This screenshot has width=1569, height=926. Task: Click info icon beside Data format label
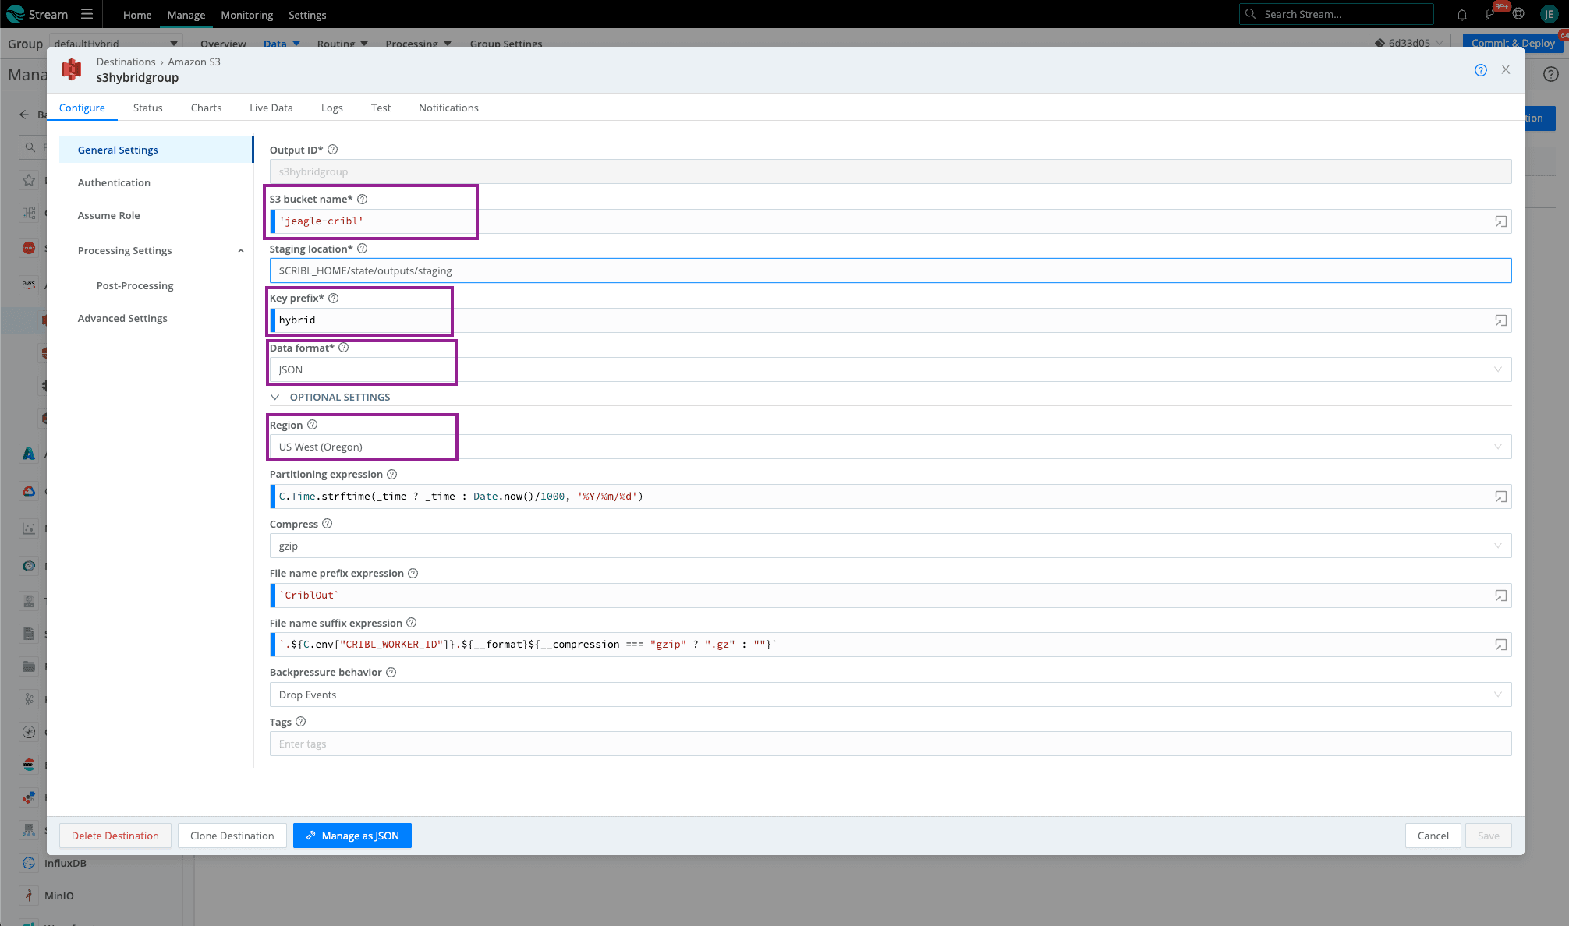[344, 348]
